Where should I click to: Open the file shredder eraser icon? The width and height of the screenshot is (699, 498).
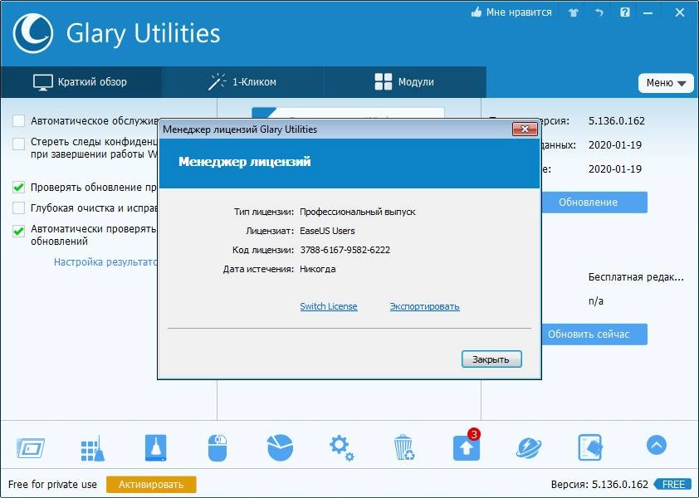click(x=590, y=447)
